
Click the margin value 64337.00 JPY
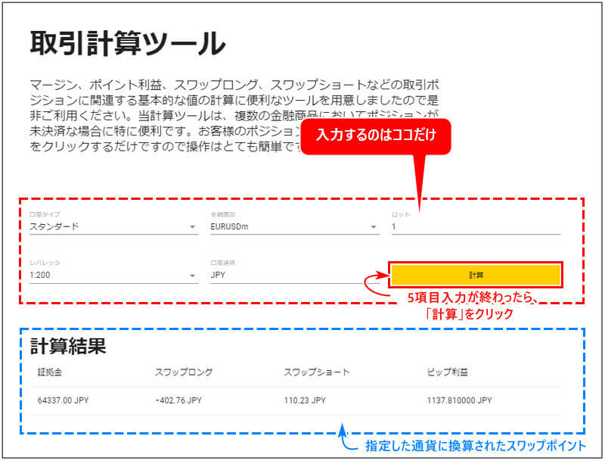[x=63, y=400]
